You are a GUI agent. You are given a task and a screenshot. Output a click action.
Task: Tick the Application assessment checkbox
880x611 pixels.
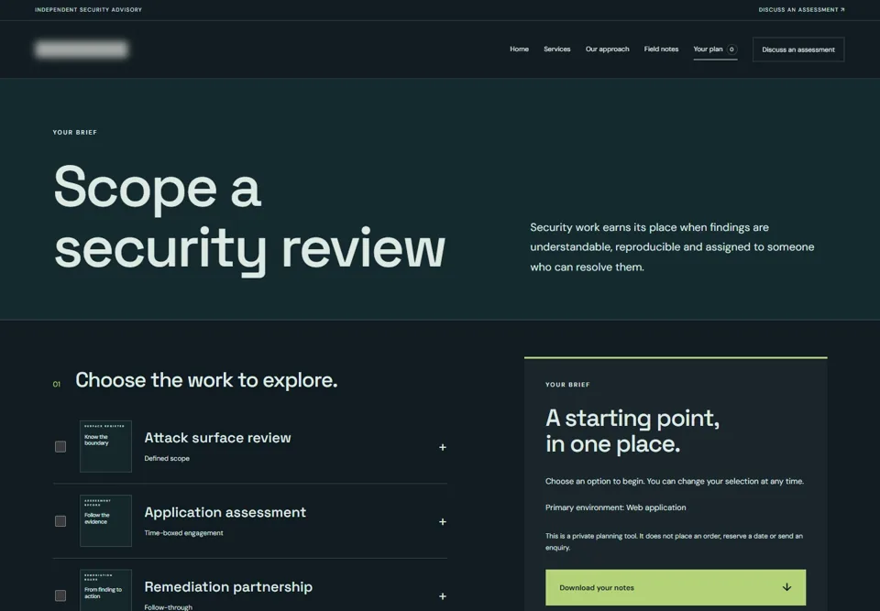(x=60, y=521)
